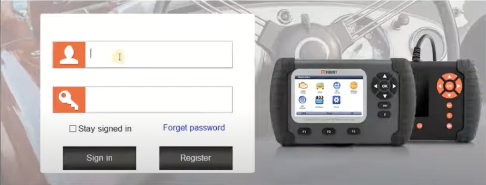Click the Register button

(x=196, y=158)
